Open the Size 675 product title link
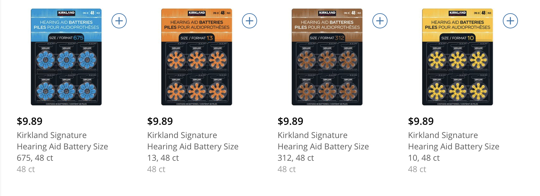This screenshot has width=540, height=196. tap(63, 146)
